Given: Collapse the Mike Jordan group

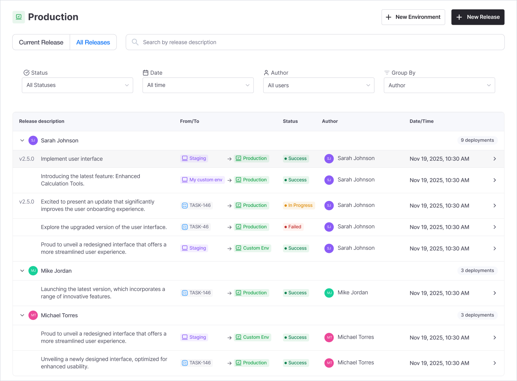Looking at the screenshot, I should click(x=22, y=271).
